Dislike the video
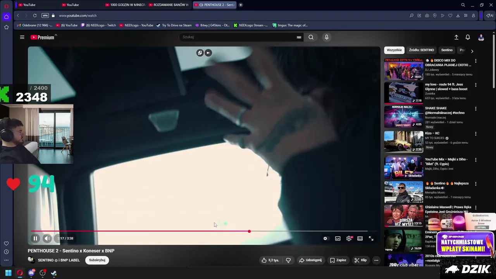 288,260
